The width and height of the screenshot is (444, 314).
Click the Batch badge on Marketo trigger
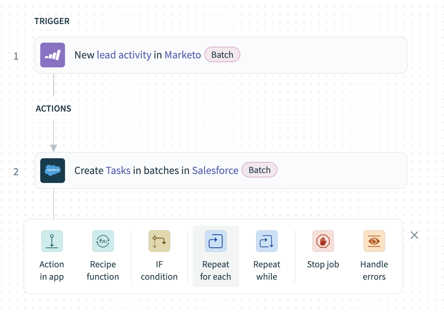(222, 55)
